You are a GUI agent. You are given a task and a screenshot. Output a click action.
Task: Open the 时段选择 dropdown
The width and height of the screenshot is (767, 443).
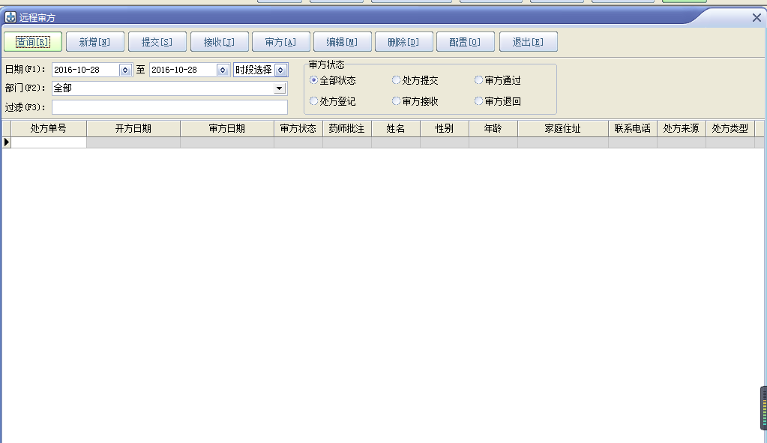280,70
